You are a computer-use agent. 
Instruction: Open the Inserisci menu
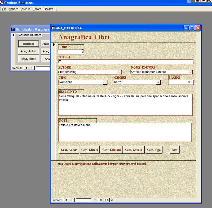[25, 9]
